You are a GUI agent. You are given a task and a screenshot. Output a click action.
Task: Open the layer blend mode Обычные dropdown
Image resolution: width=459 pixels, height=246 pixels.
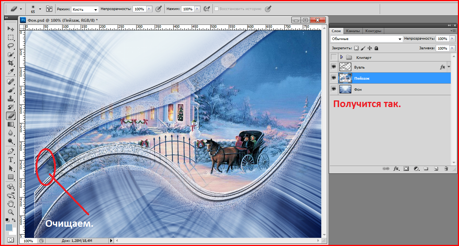[366, 39]
